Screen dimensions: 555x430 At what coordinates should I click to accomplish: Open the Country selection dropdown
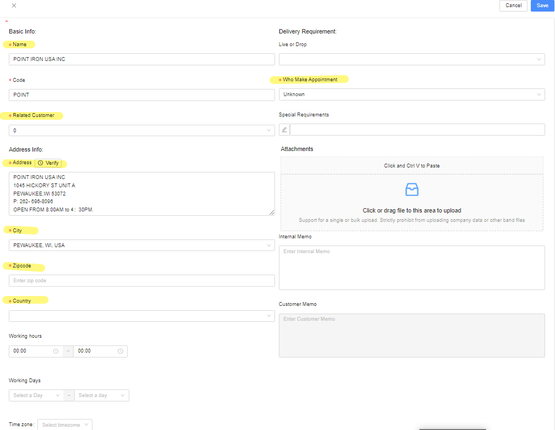(141, 316)
